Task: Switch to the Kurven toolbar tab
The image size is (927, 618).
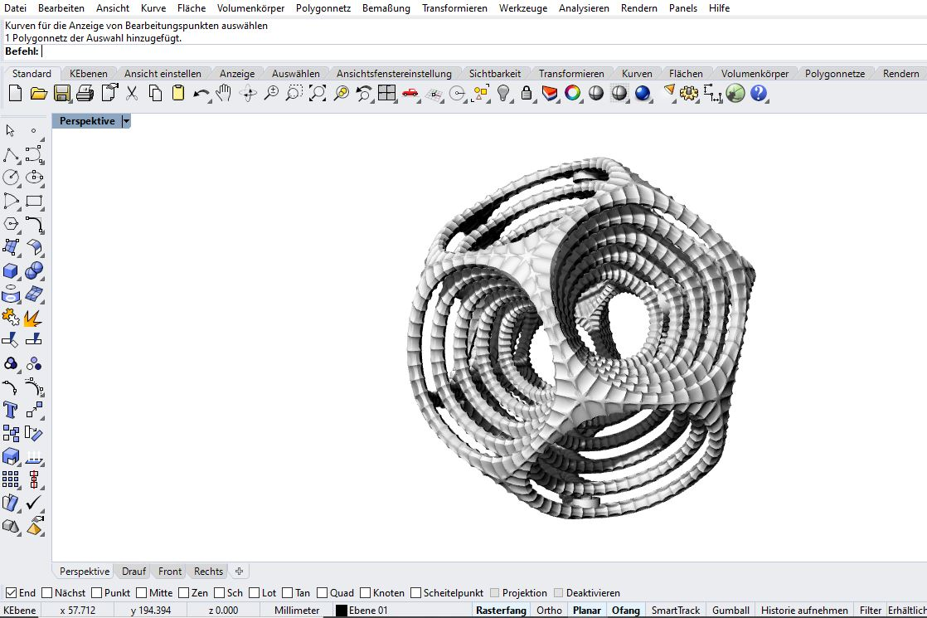Action: [x=636, y=74]
